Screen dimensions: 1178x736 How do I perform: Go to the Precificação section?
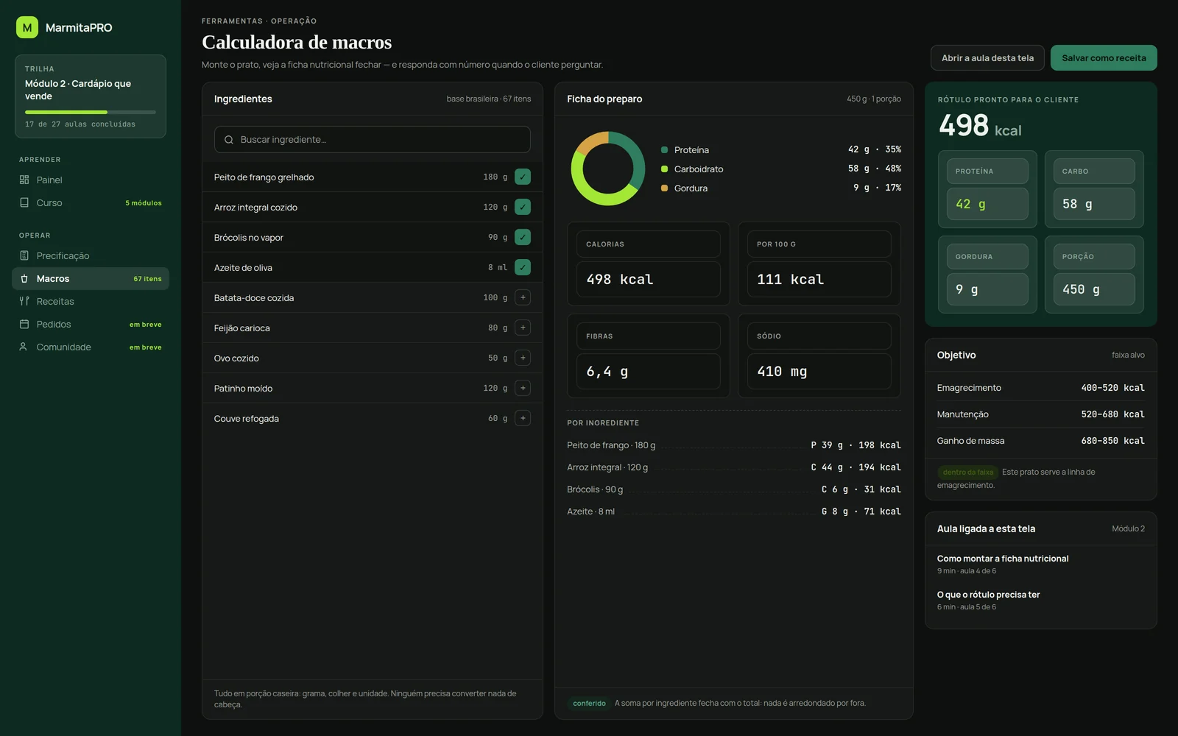coord(91,255)
